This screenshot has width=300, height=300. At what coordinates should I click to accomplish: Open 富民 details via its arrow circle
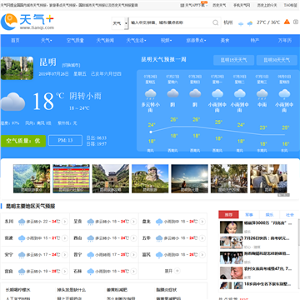202,255
